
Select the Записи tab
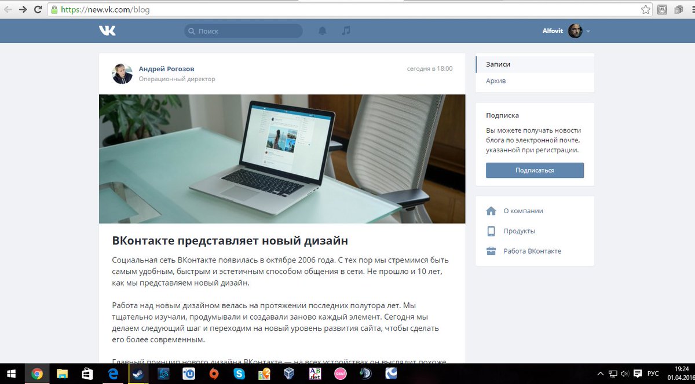pyautogui.click(x=535, y=64)
